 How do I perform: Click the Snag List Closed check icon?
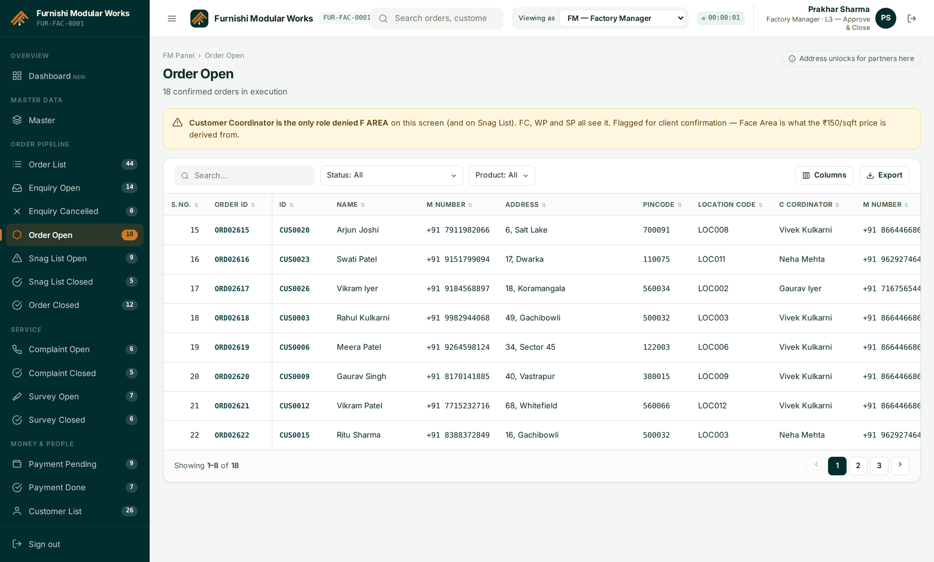point(17,282)
